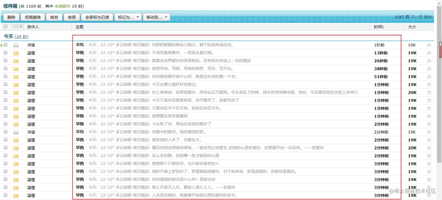
Task: Click opened-envelope icon for "你眼中的银河" email
Action: (16, 132)
